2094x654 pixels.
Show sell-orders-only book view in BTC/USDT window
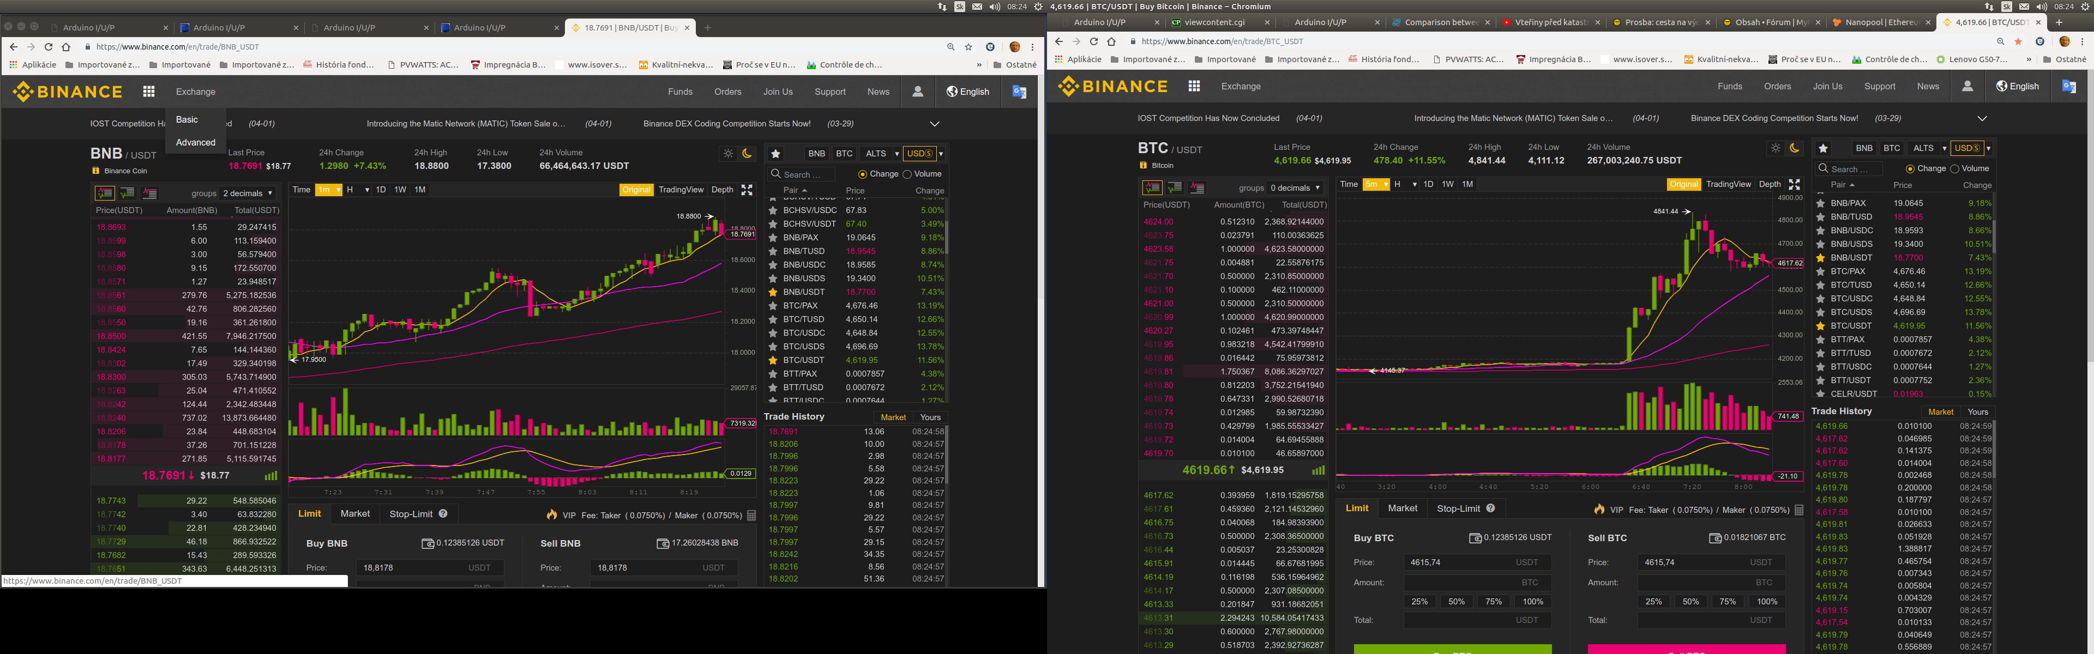[1196, 187]
